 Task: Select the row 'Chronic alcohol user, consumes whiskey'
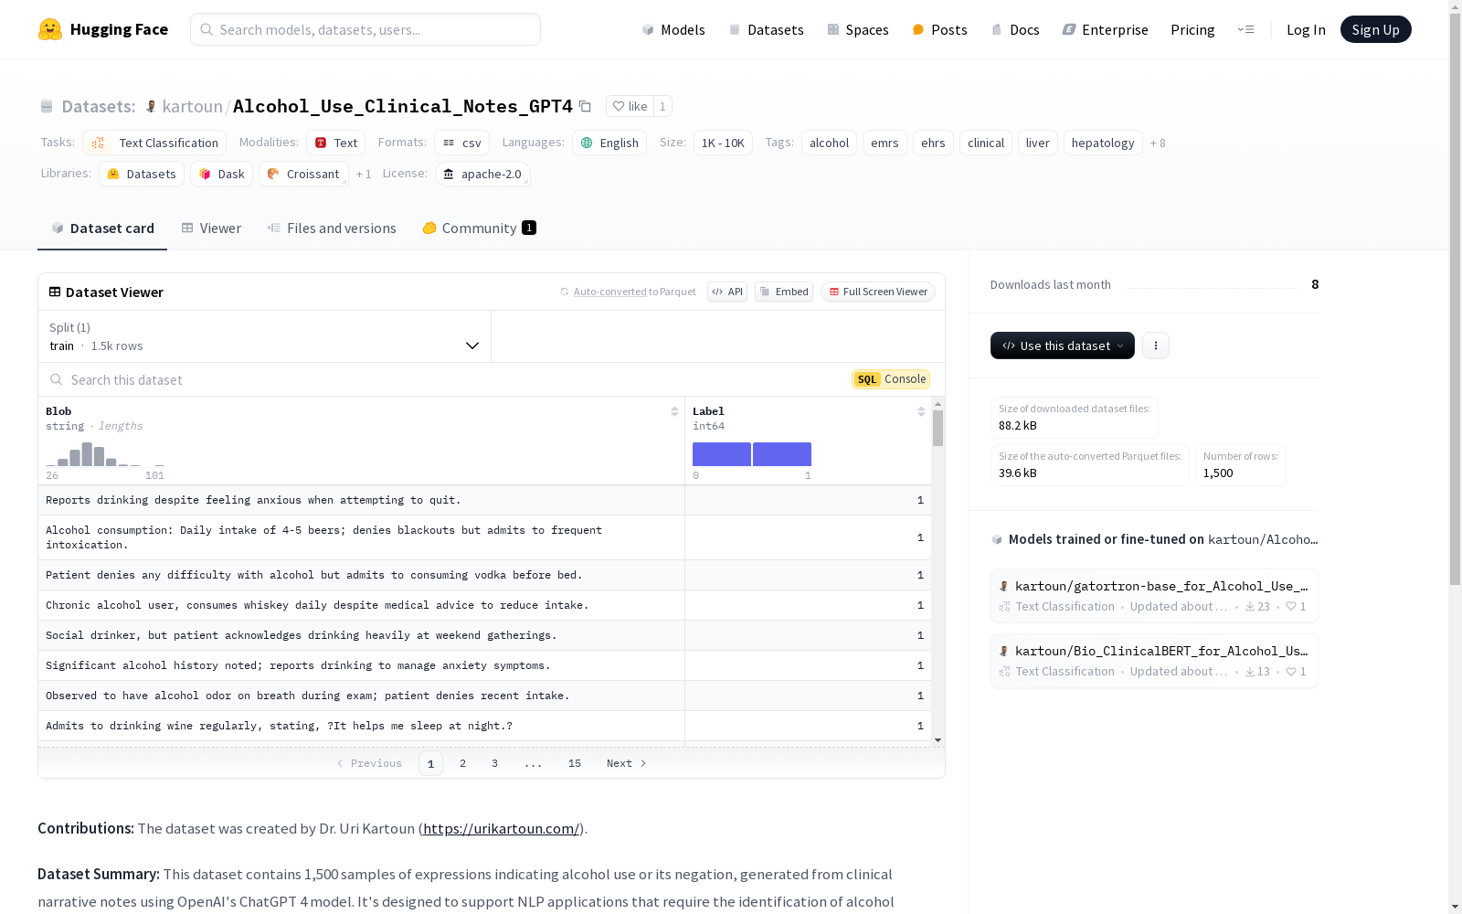(484, 605)
